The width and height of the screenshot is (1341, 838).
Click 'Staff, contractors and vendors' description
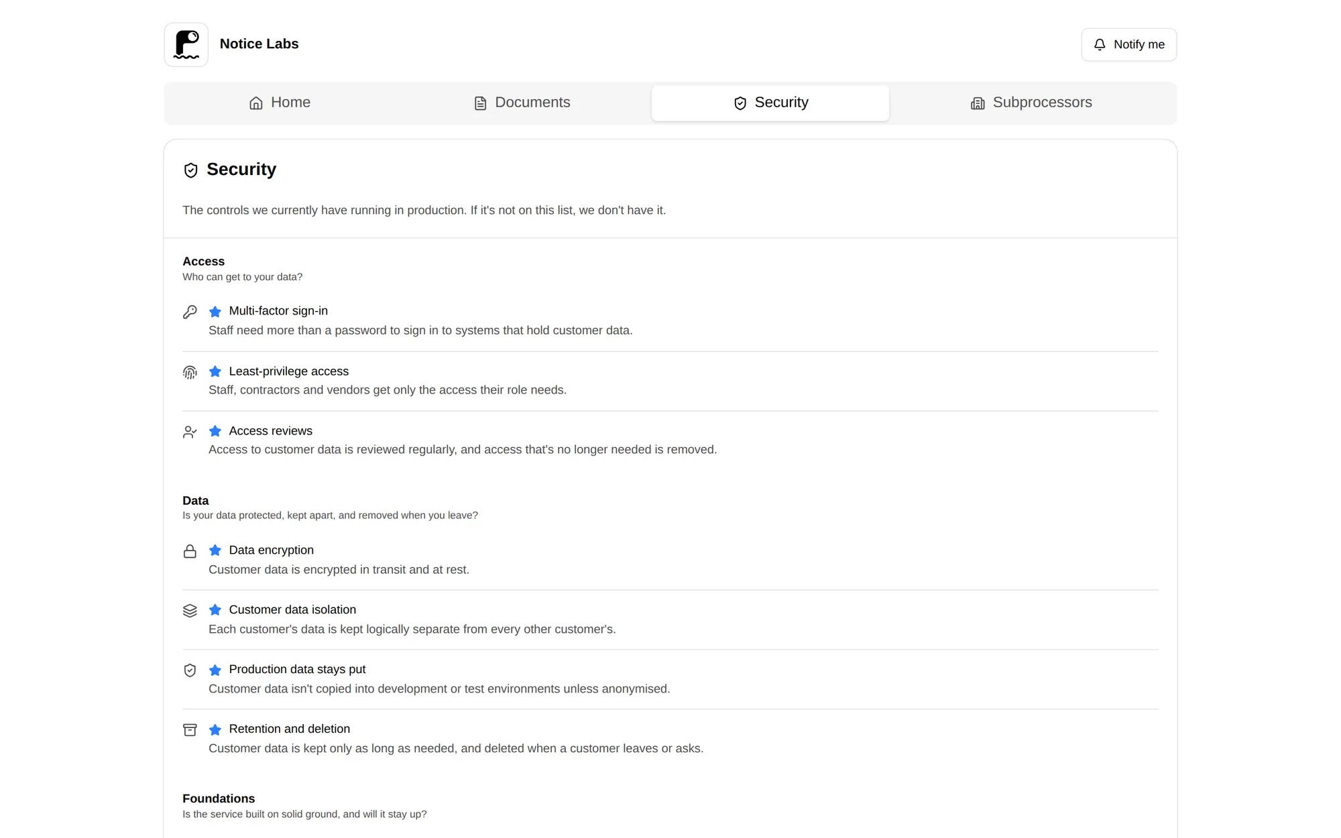pos(388,390)
